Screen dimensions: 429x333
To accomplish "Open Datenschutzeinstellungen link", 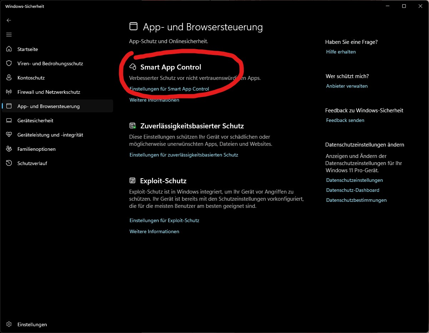I will [354, 180].
